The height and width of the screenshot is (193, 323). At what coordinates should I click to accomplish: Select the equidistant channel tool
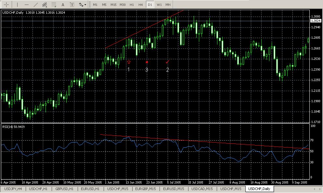[x=45, y=5]
